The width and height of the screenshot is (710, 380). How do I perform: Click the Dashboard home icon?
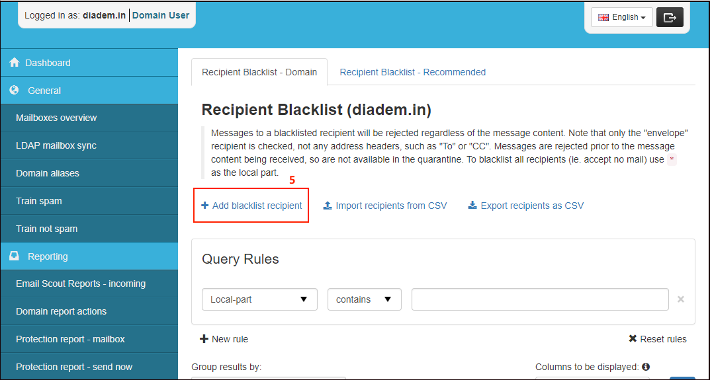point(14,63)
